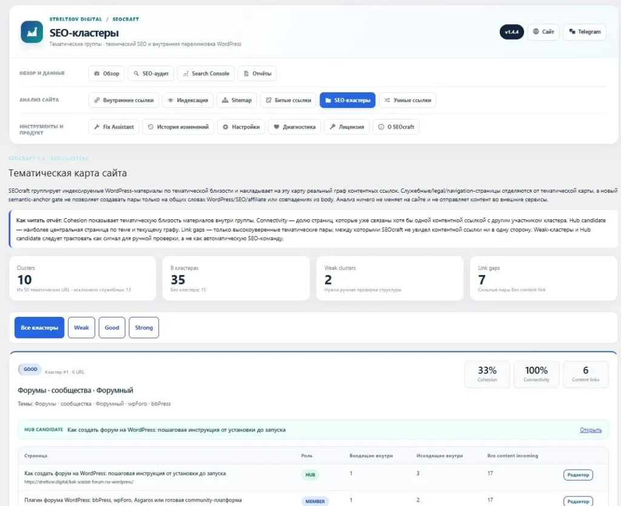Click the STRELTSOV DIGITAL breadcrumb

(75, 19)
